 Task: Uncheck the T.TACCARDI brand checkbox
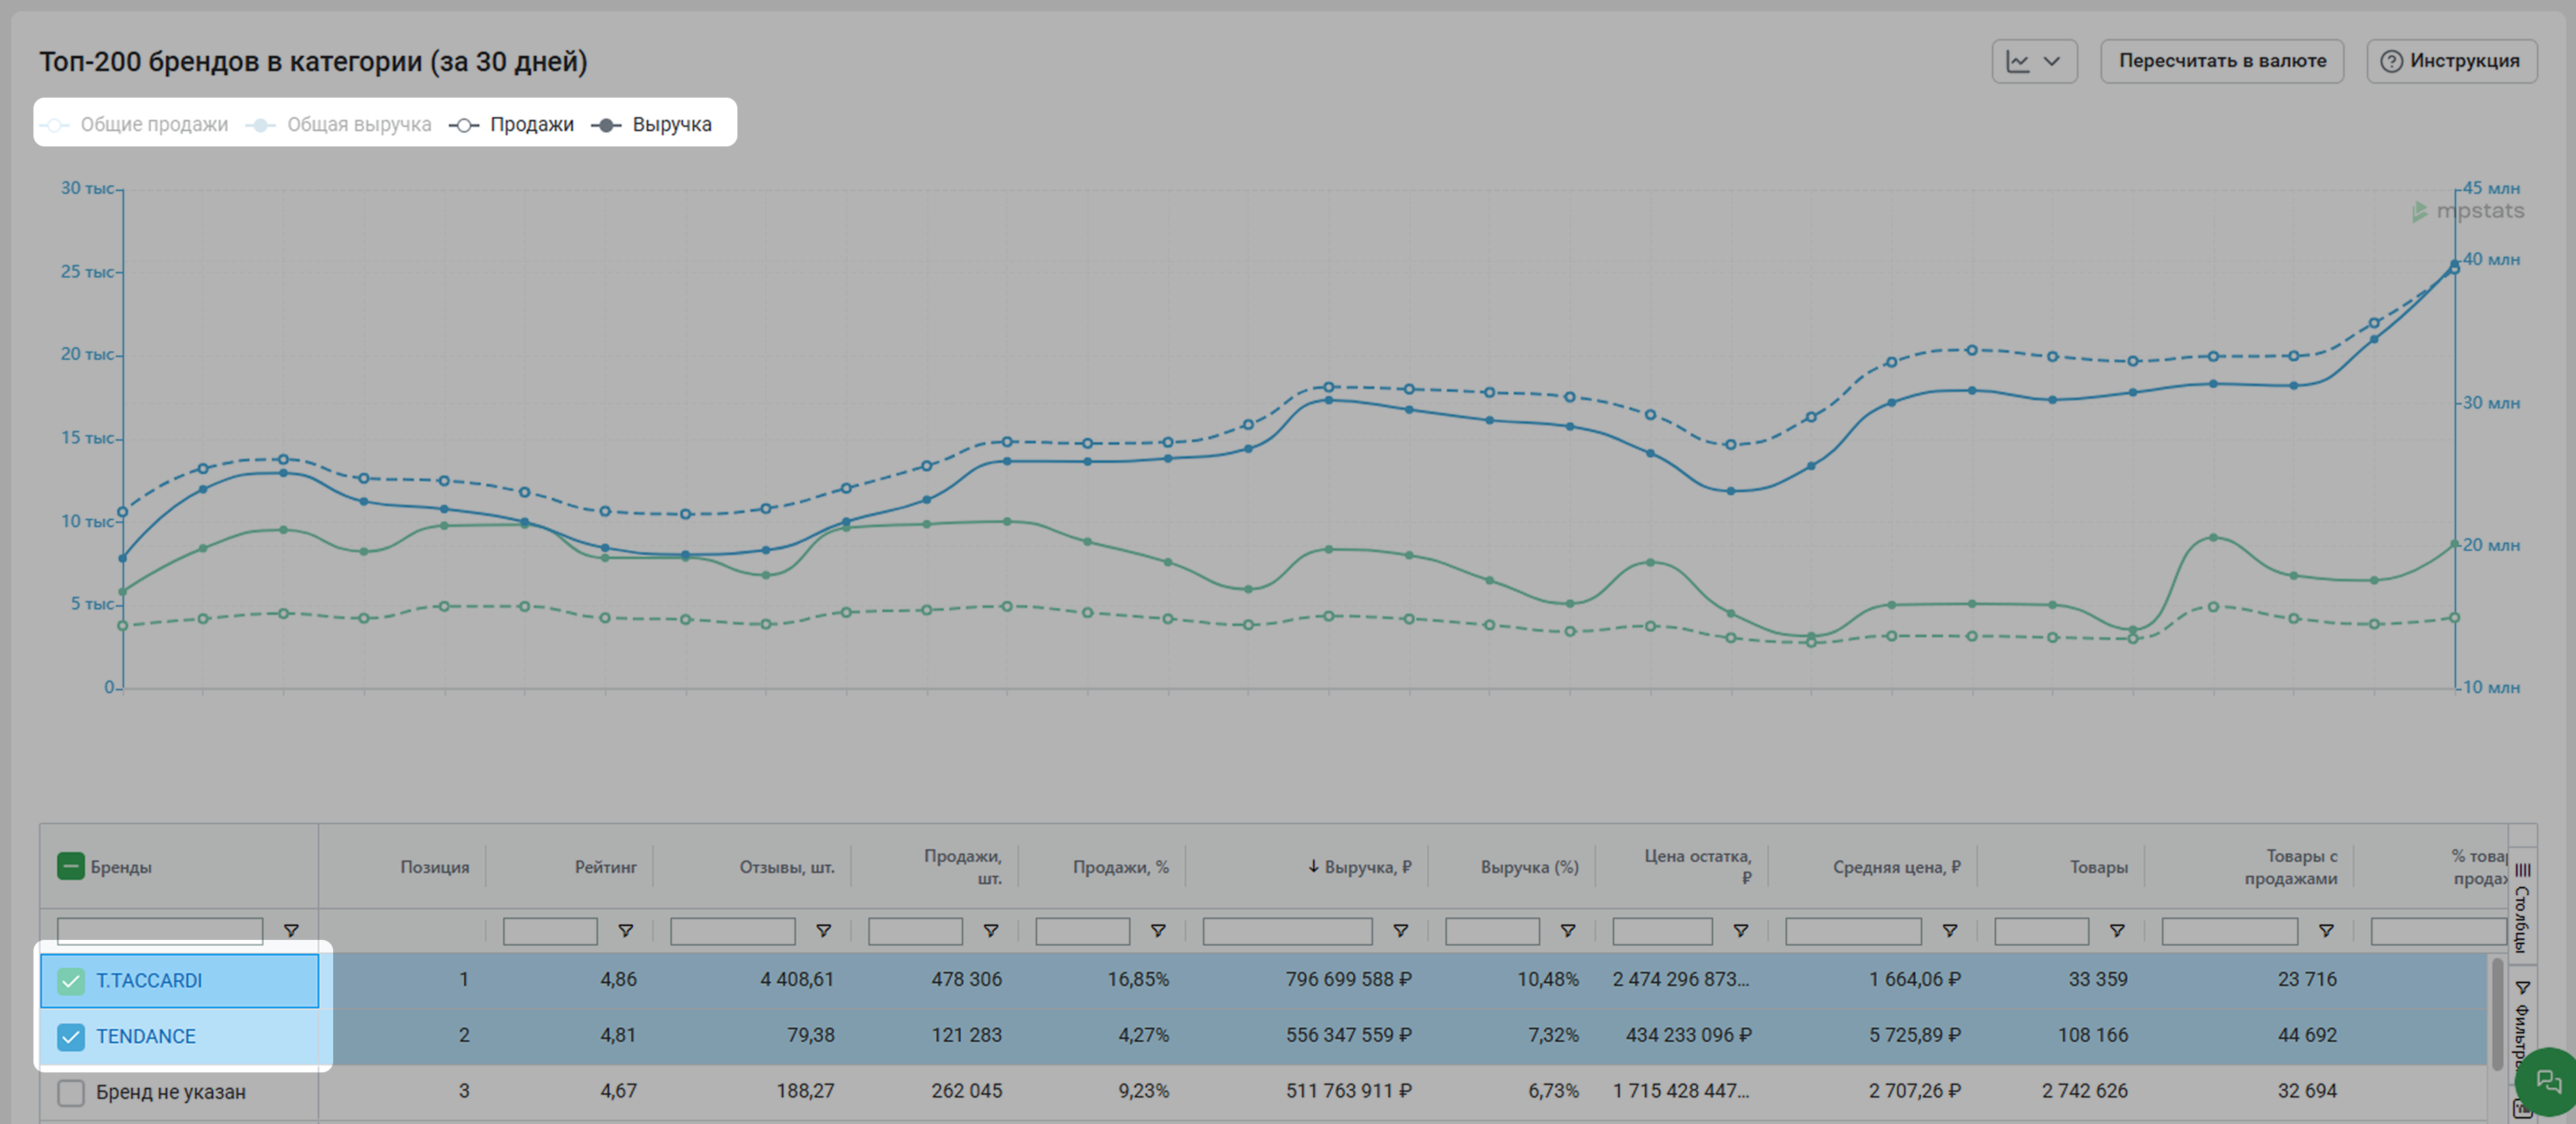[x=71, y=981]
